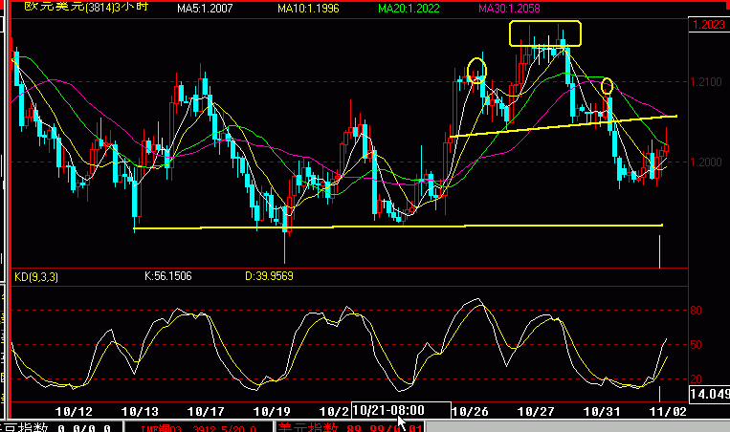Click the 10/31 date on time axis
Image resolution: width=730 pixels, height=432 pixels.
(x=602, y=412)
